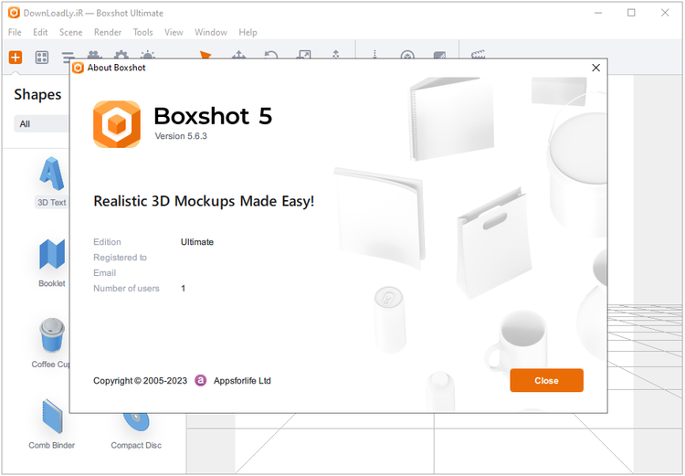Minimize the Boxshot Ultimate main window
The height and width of the screenshot is (476, 685).
click(x=598, y=13)
